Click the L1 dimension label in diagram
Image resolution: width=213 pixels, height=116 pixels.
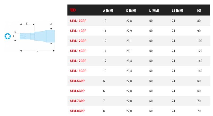(x=27, y=24)
